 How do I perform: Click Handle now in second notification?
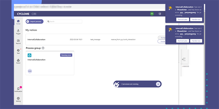coord(196,41)
